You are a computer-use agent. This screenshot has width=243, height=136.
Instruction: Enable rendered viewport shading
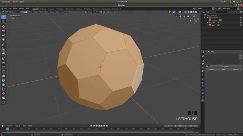[196, 12]
